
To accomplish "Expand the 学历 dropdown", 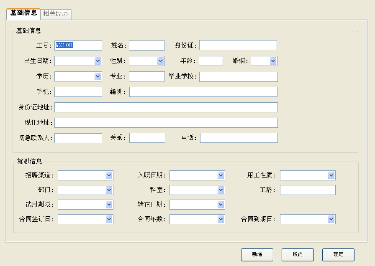I will pyautogui.click(x=98, y=76).
